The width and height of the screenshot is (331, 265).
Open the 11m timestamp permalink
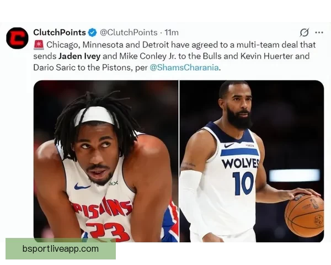[x=172, y=33]
